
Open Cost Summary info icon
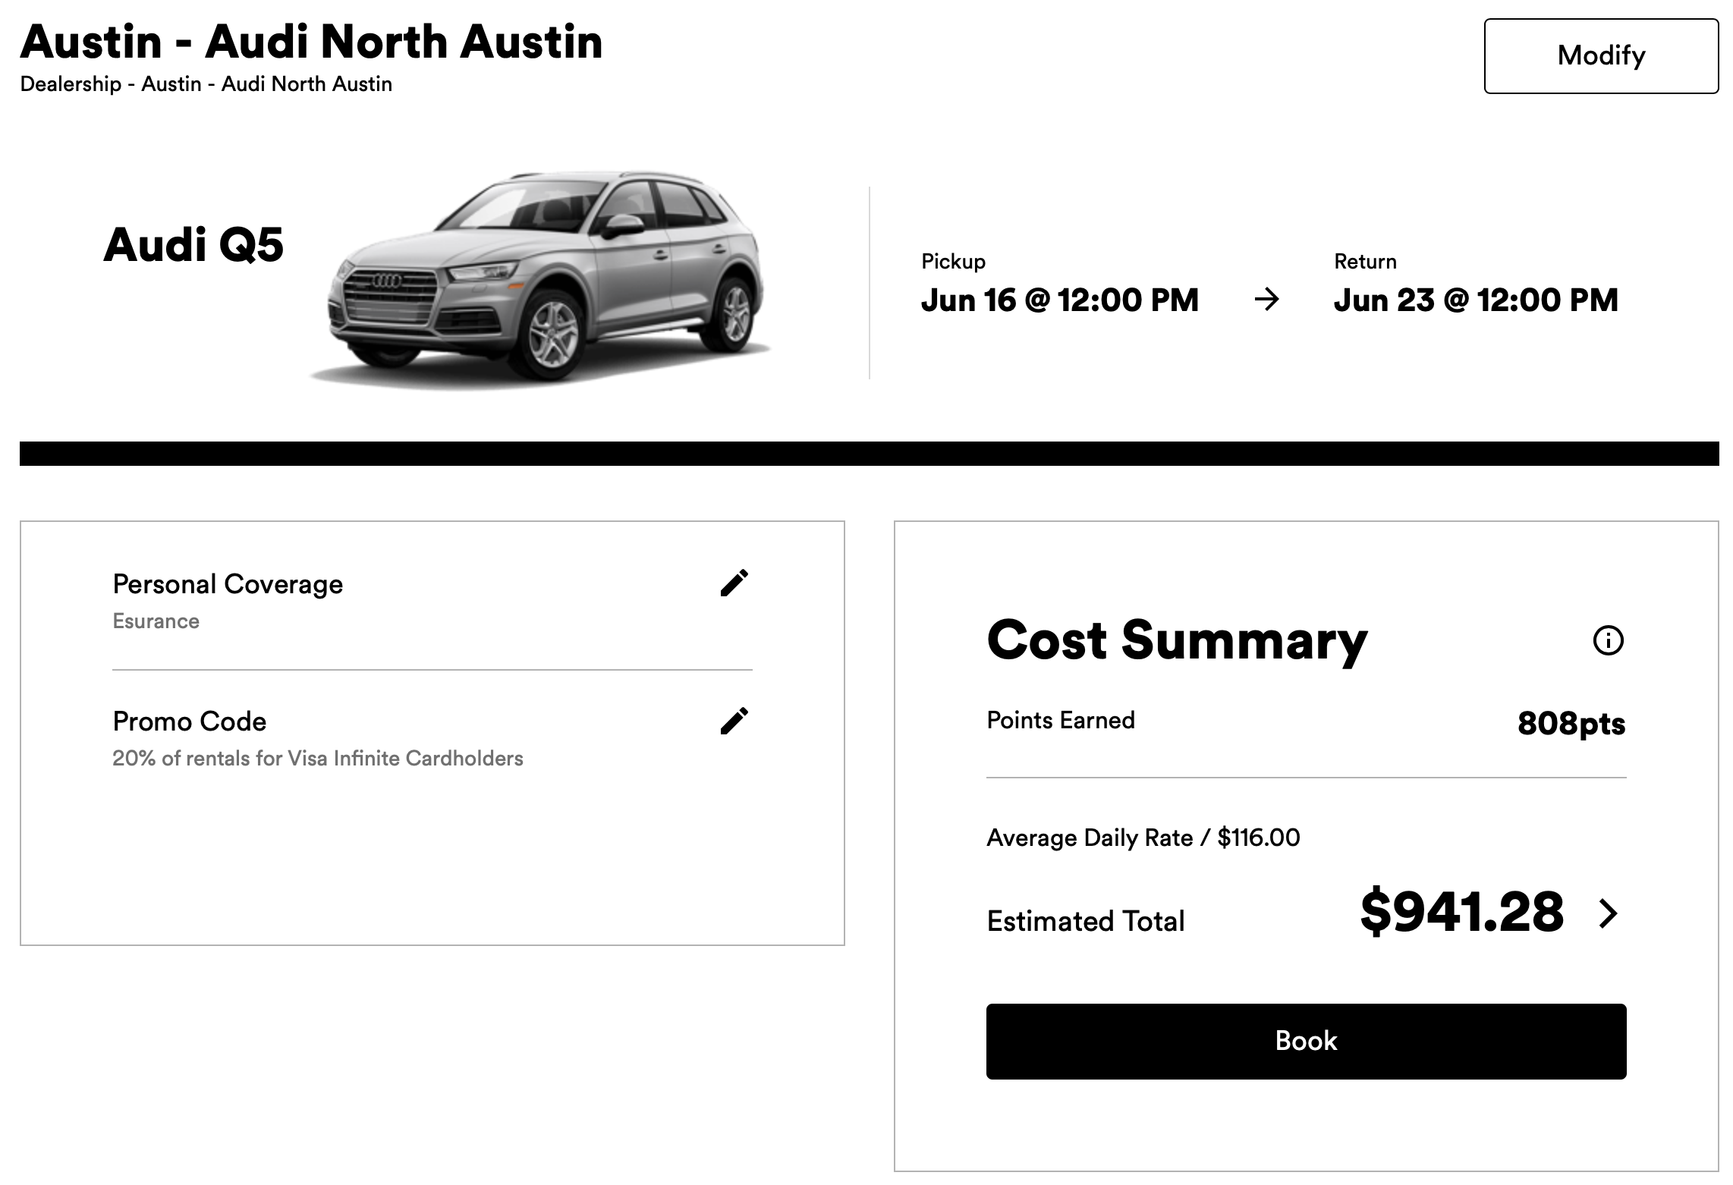tap(1608, 640)
